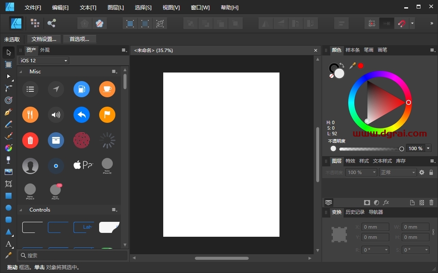Select the Rounded Rectangle tool
Screen dimensions: 438x273
[x=9, y=220]
